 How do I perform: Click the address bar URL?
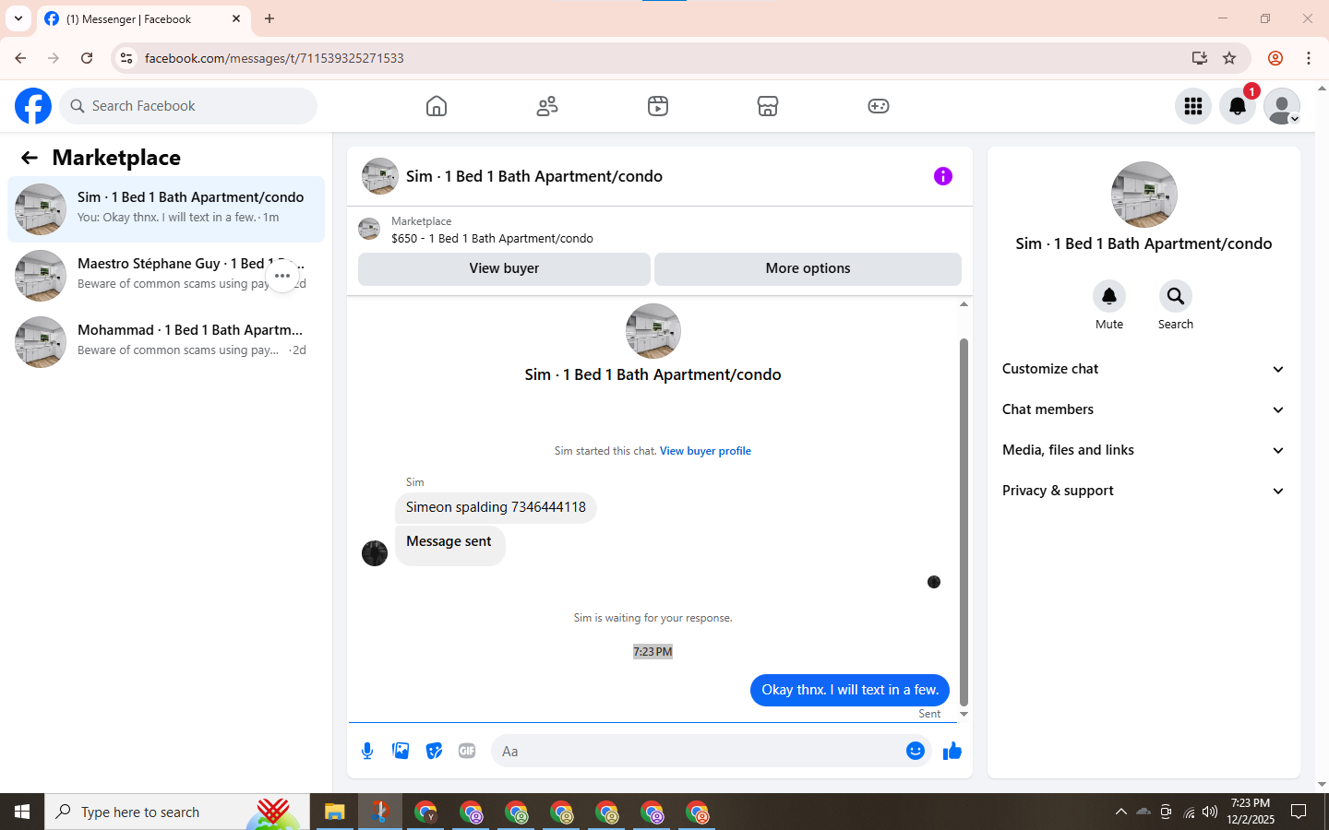point(274,58)
